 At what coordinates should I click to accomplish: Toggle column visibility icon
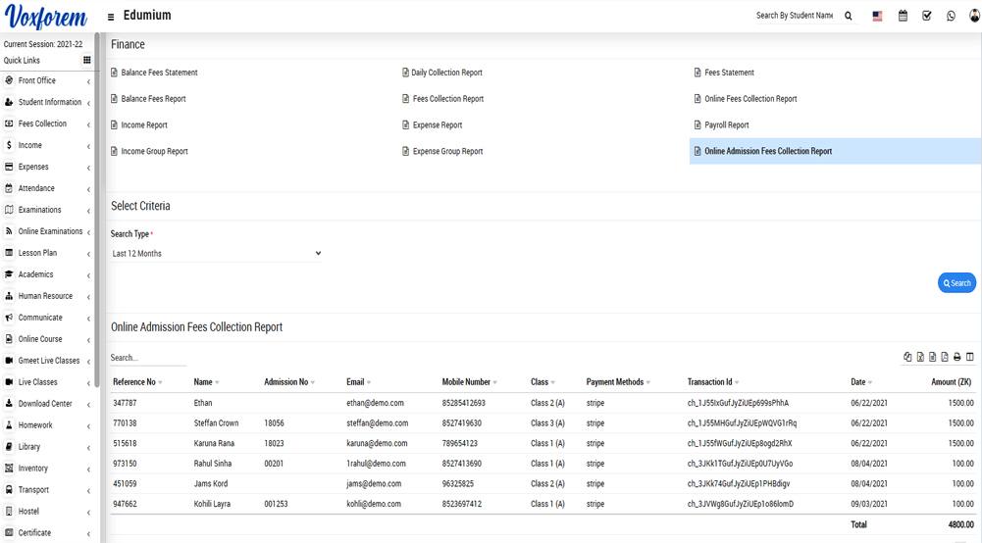[x=970, y=358]
